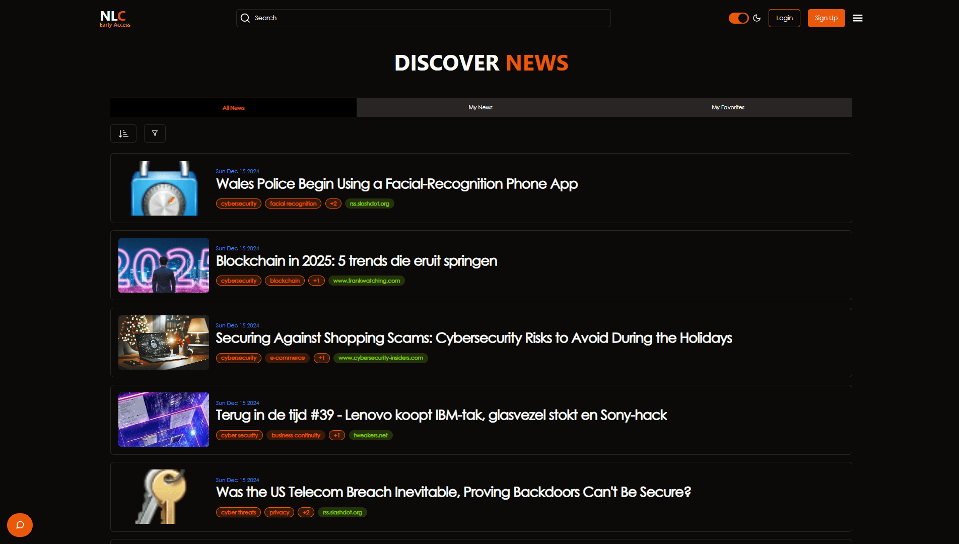Switch to the All News tab

point(233,108)
